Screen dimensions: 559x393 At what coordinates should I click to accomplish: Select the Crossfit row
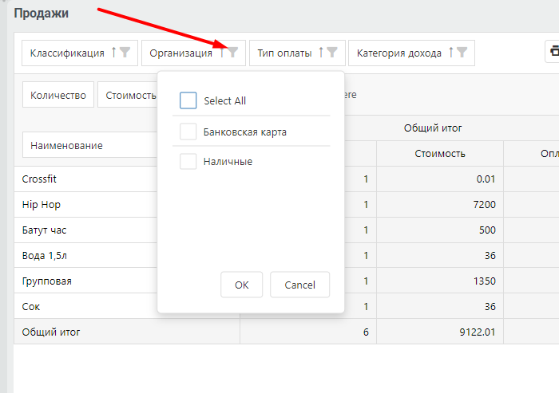(x=85, y=179)
